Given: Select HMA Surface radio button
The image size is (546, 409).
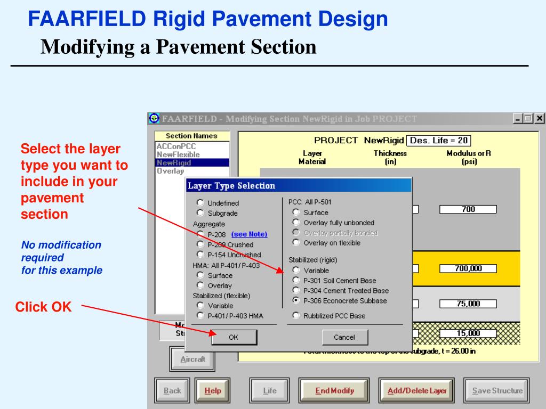Looking at the screenshot, I should [x=200, y=275].
